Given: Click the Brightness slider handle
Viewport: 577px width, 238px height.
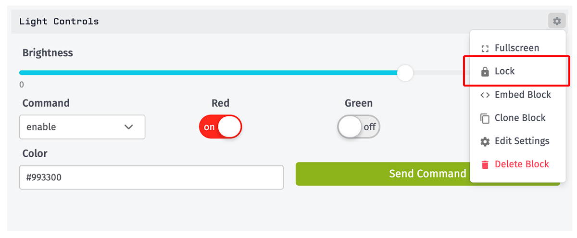Looking at the screenshot, I should [405, 73].
